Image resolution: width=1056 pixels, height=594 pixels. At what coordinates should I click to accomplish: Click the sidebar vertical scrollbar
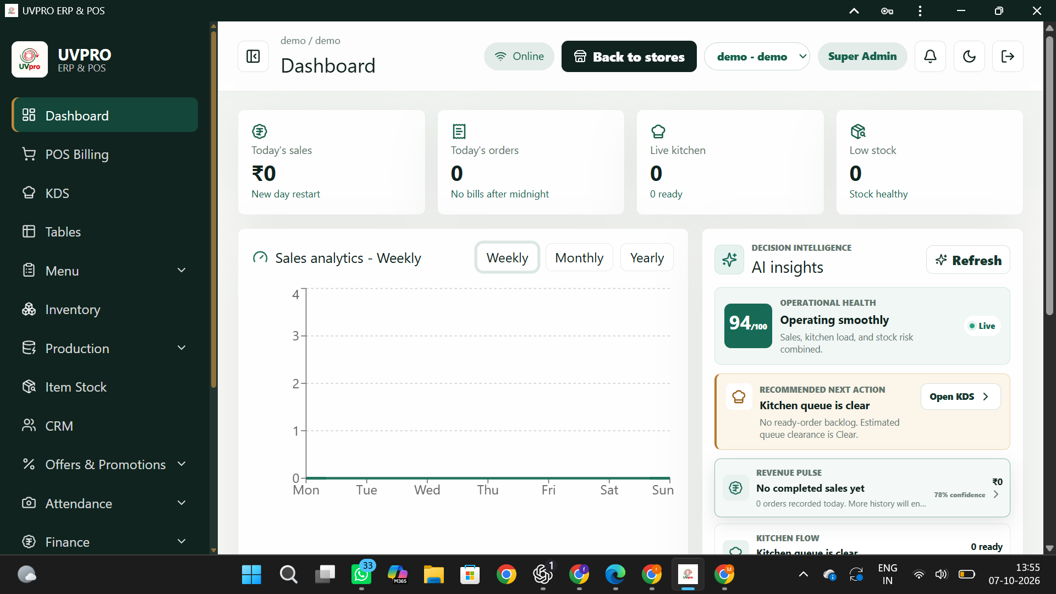(213, 209)
